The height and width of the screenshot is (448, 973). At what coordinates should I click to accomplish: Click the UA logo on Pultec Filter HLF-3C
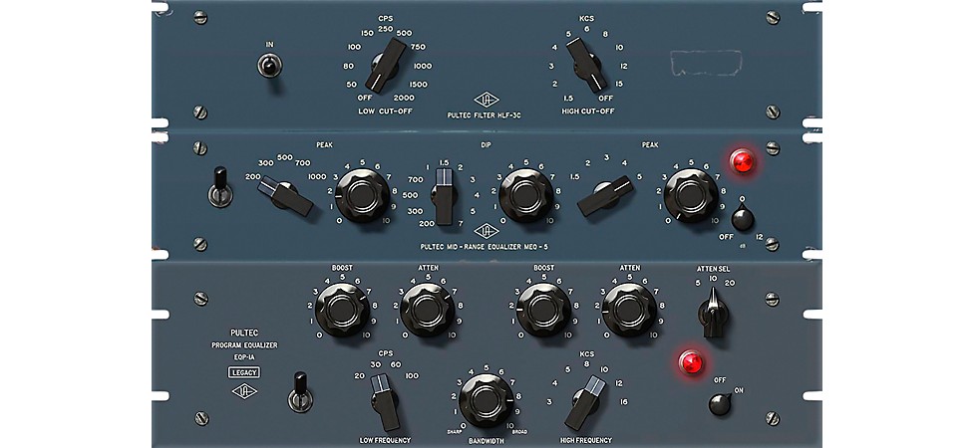pyautogui.click(x=486, y=100)
